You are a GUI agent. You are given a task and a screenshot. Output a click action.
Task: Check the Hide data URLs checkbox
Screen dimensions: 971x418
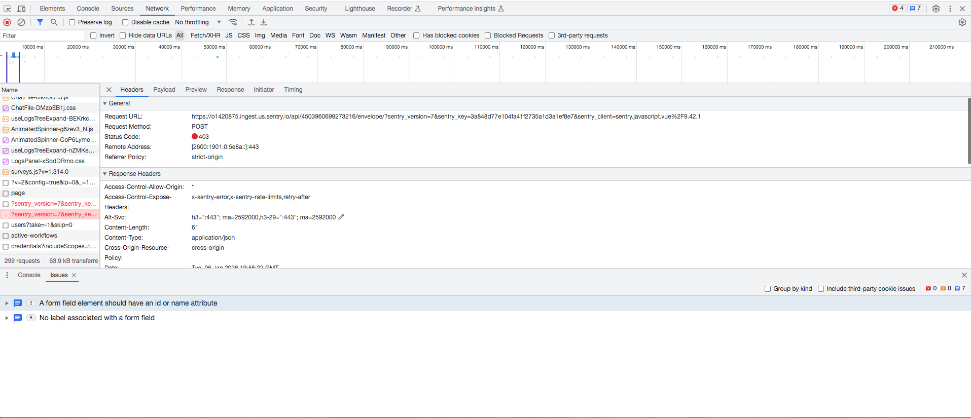point(123,35)
